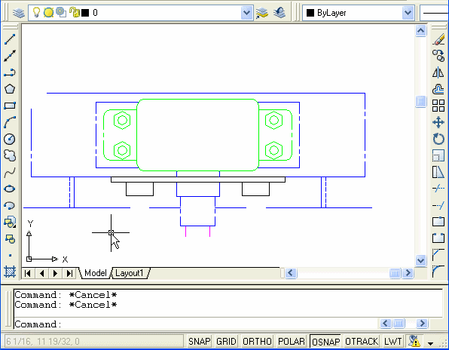Click the drawing area scroll down arrow

[x=420, y=260]
